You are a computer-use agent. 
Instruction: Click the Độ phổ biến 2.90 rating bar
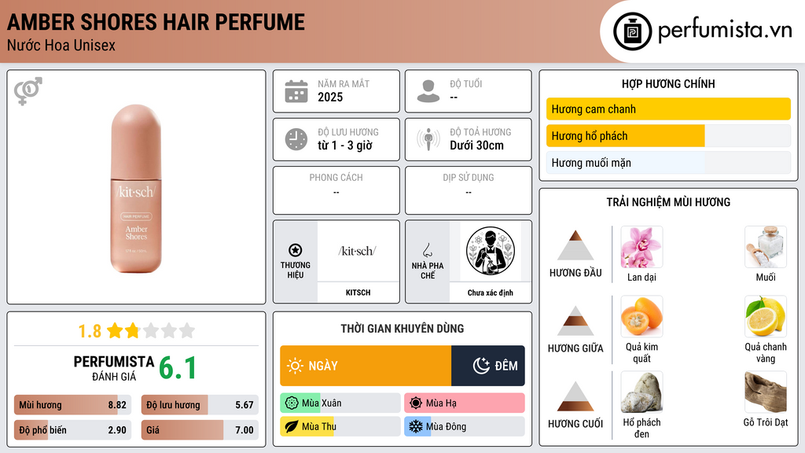[x=72, y=430]
